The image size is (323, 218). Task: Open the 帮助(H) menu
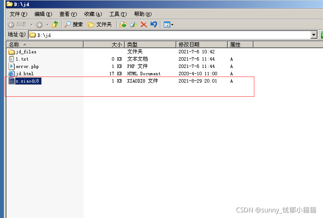[x=143, y=14]
